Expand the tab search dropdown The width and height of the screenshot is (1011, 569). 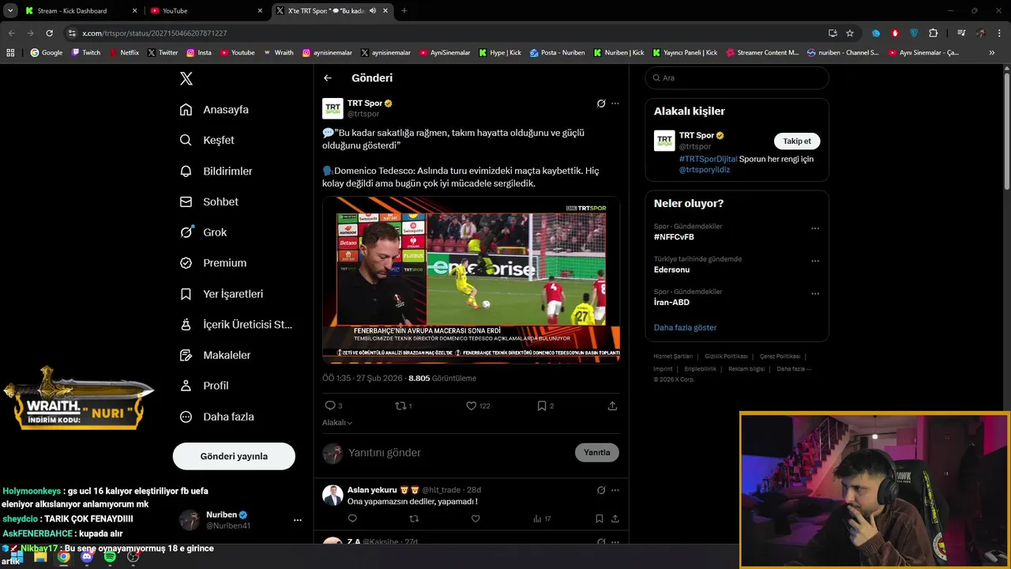10,11
